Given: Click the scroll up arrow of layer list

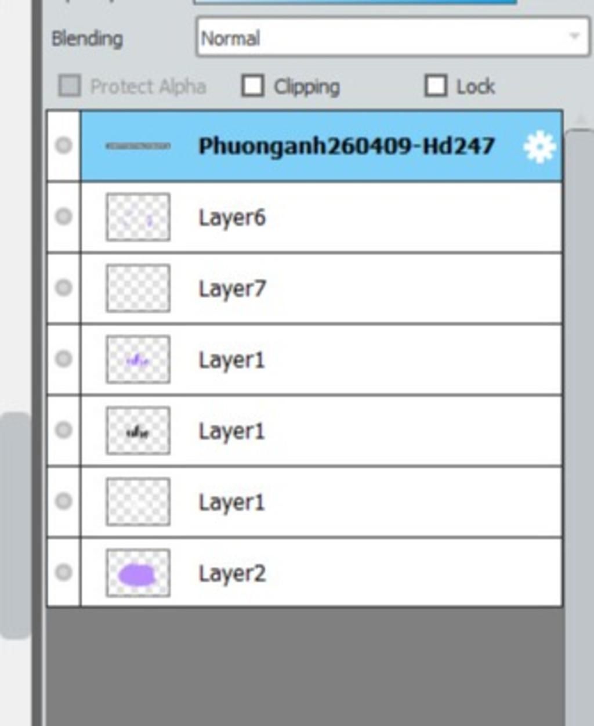Looking at the screenshot, I should coord(580,120).
